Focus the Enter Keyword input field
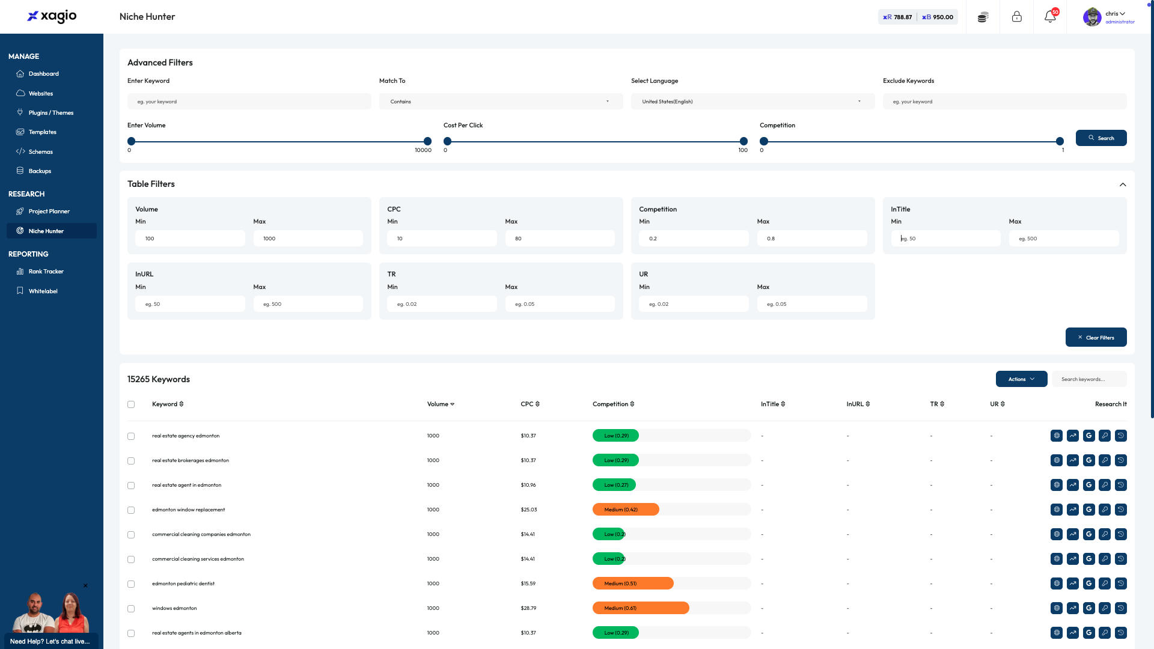 249,102
